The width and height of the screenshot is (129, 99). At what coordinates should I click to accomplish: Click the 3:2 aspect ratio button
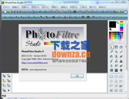click(x=121, y=90)
